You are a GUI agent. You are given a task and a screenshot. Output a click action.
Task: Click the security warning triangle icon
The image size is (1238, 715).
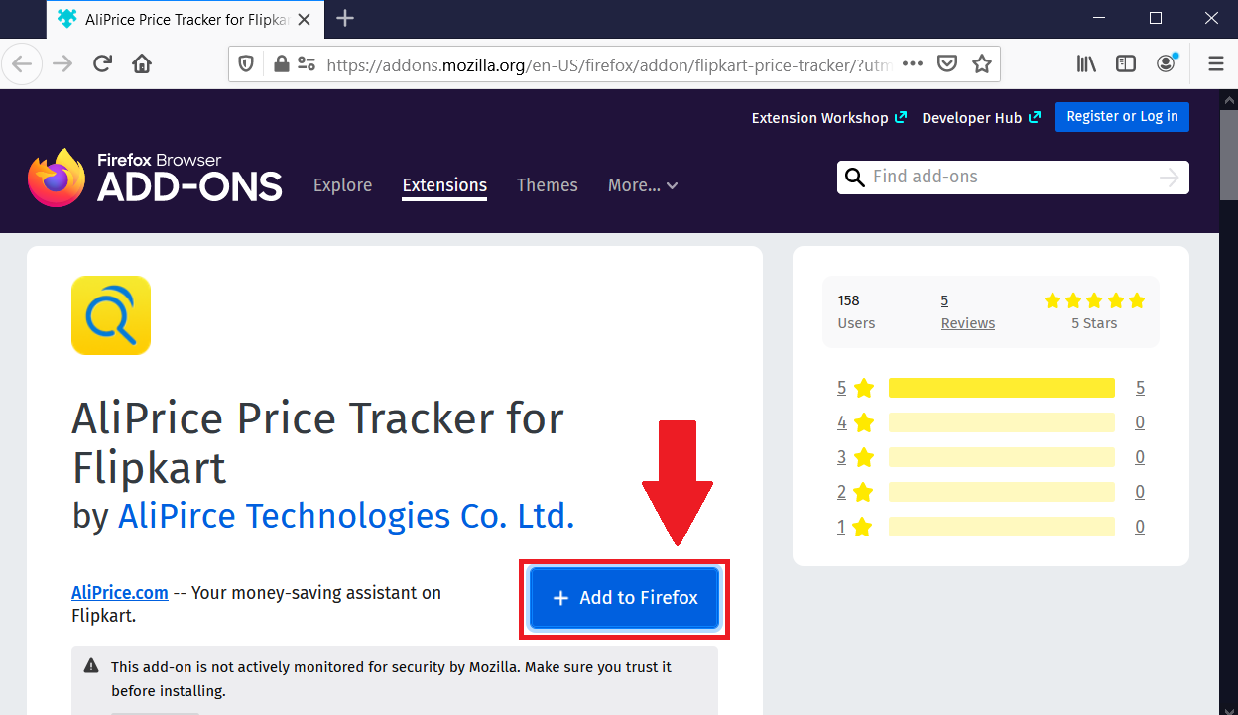[x=91, y=666]
